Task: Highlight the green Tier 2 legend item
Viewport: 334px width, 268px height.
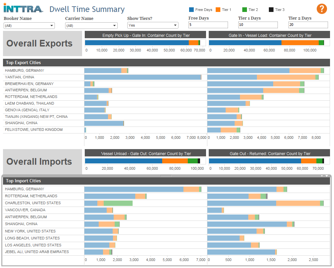Action: coord(250,10)
